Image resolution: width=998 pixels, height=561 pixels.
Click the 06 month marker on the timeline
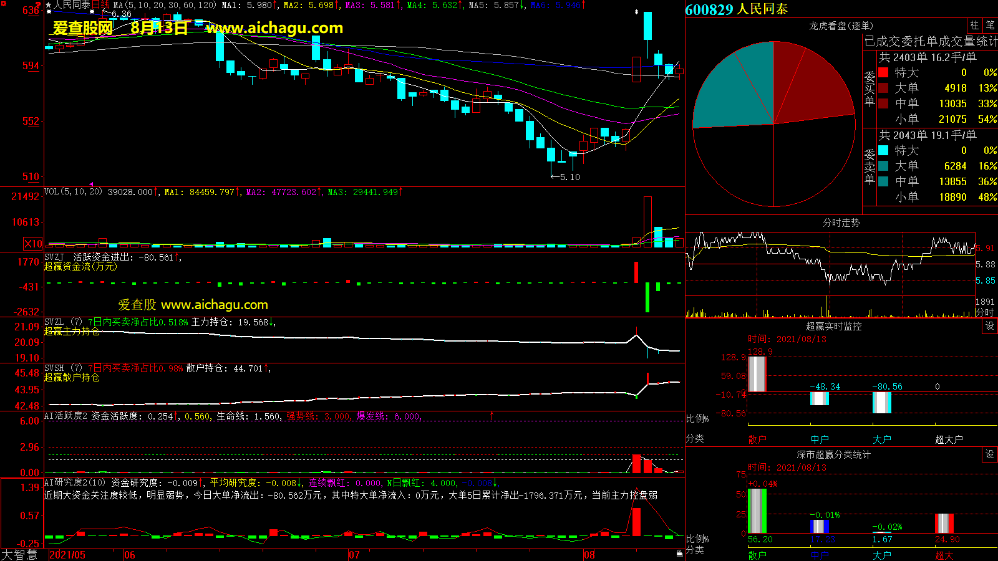coord(130,555)
